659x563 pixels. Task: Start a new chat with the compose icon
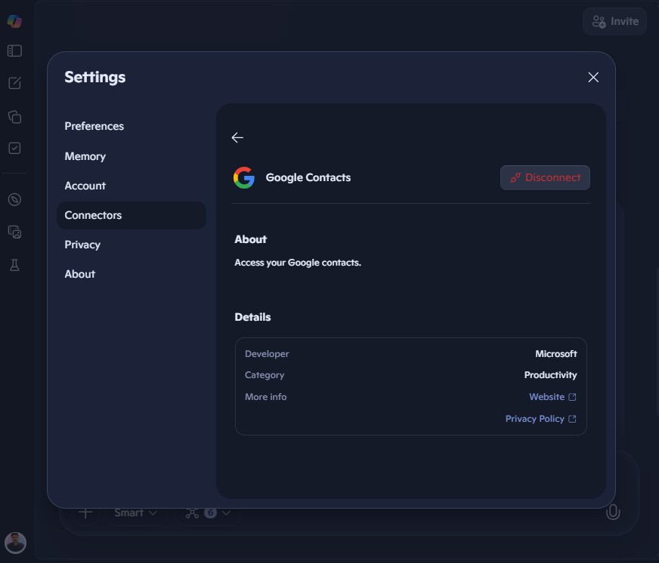click(x=14, y=83)
